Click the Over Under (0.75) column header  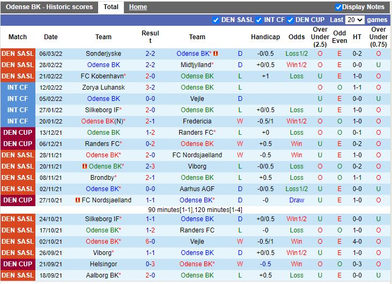[379, 37]
